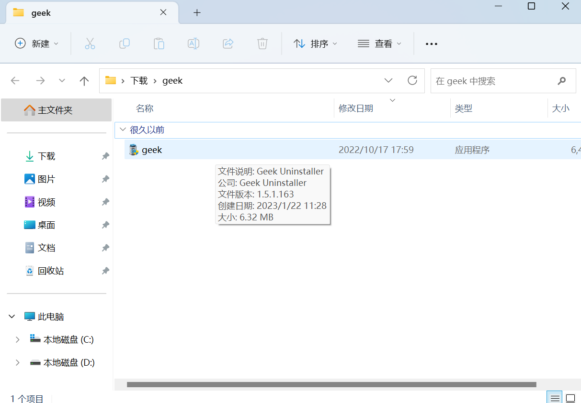The width and height of the screenshot is (581, 403).
Task: Click geek in the breadcrumb path
Action: tap(172, 81)
